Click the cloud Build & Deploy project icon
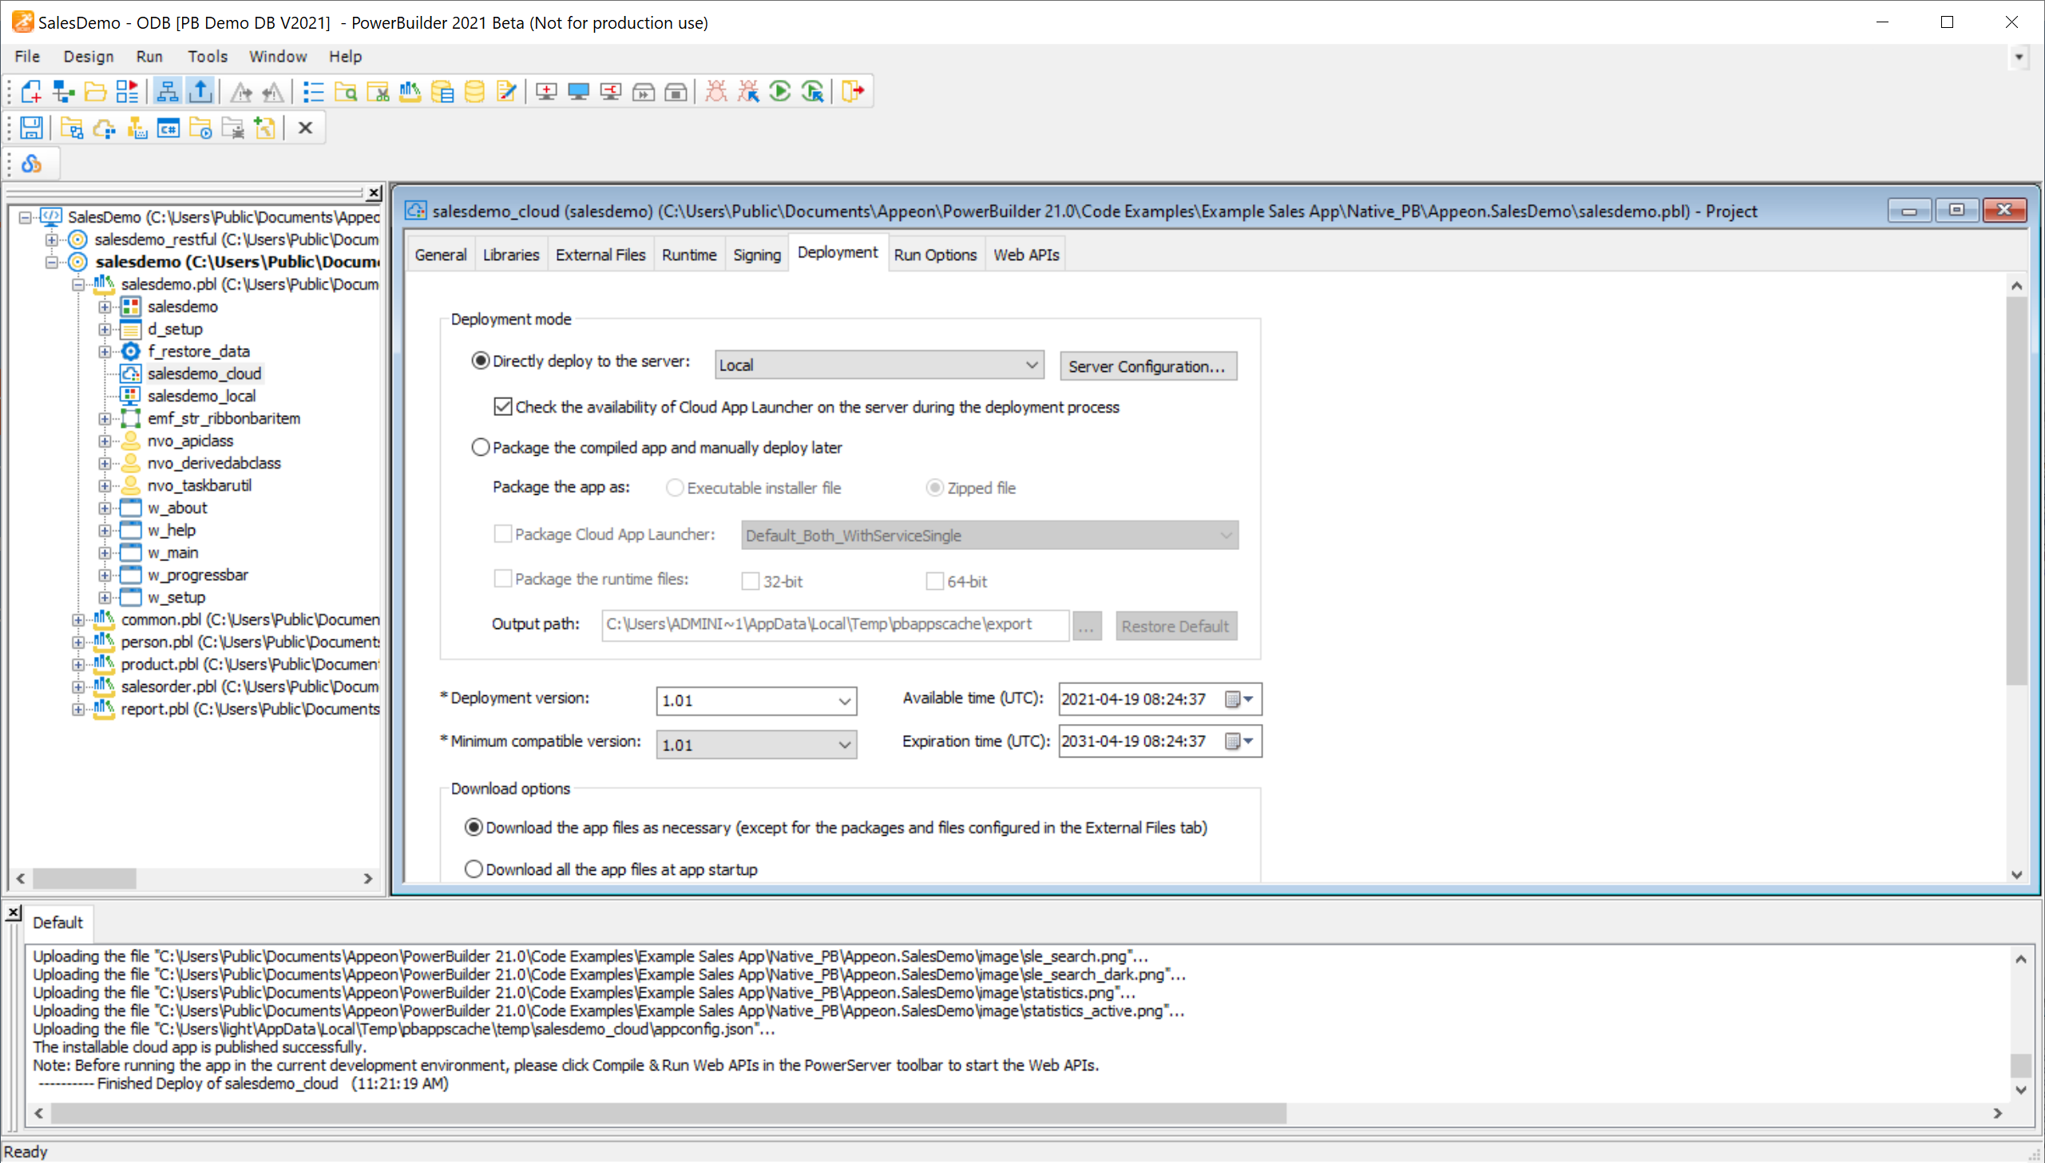 tap(104, 128)
